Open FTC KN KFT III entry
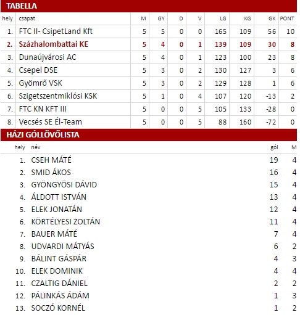This screenshot has width=300, height=315. pos(43,109)
